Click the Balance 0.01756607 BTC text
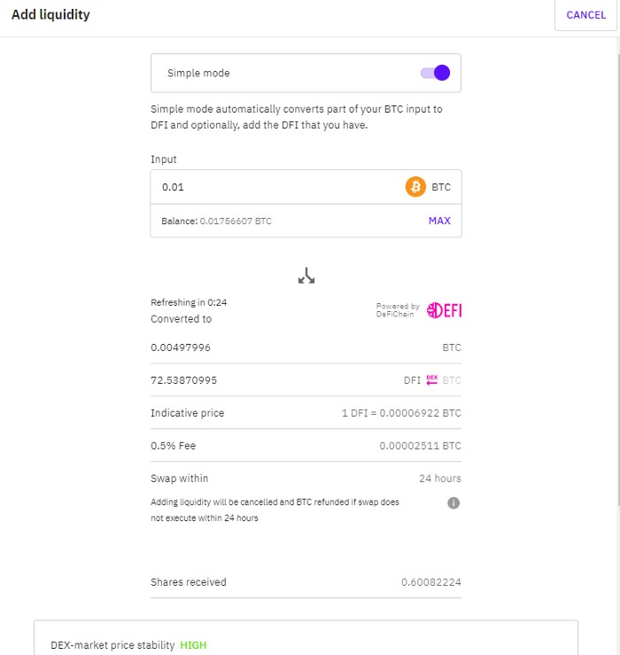This screenshot has height=655, width=620. [216, 221]
